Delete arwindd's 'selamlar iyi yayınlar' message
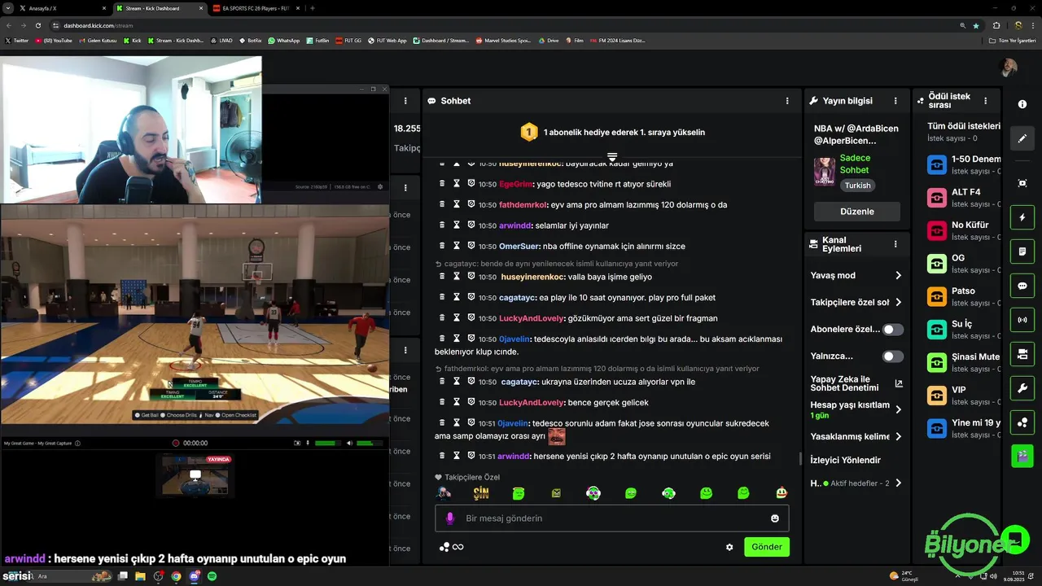Screen dimensions: 1042x586 click(x=442, y=225)
